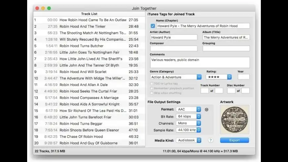The width and height of the screenshot is (288, 162).
Task: Click the red close window button
Action: (37, 8)
